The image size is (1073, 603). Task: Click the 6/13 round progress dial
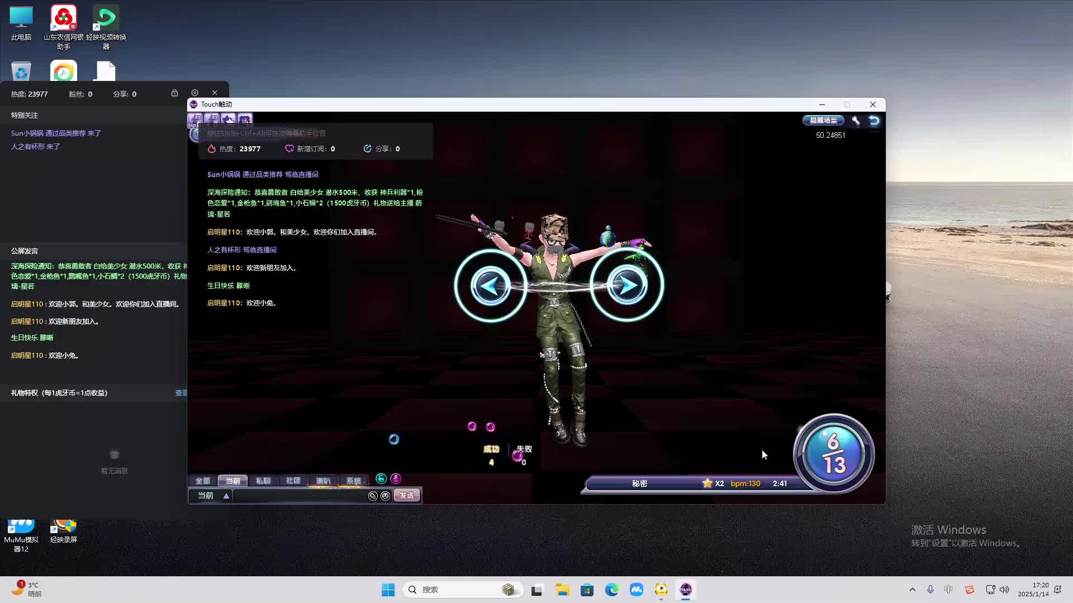point(833,453)
